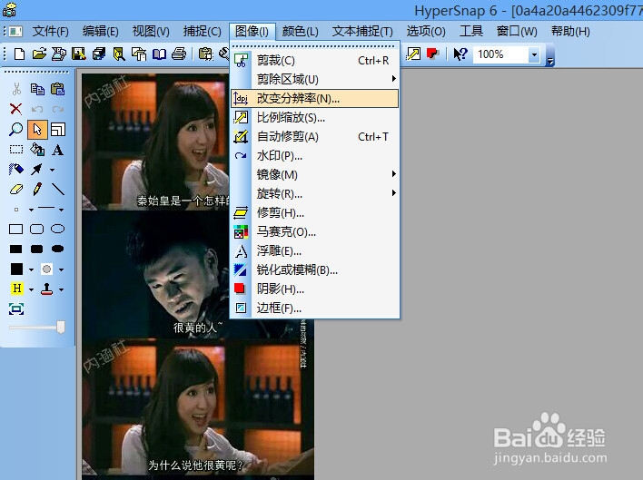Open the 文本捕捉(T) menu
The image size is (643, 480).
coord(362,31)
